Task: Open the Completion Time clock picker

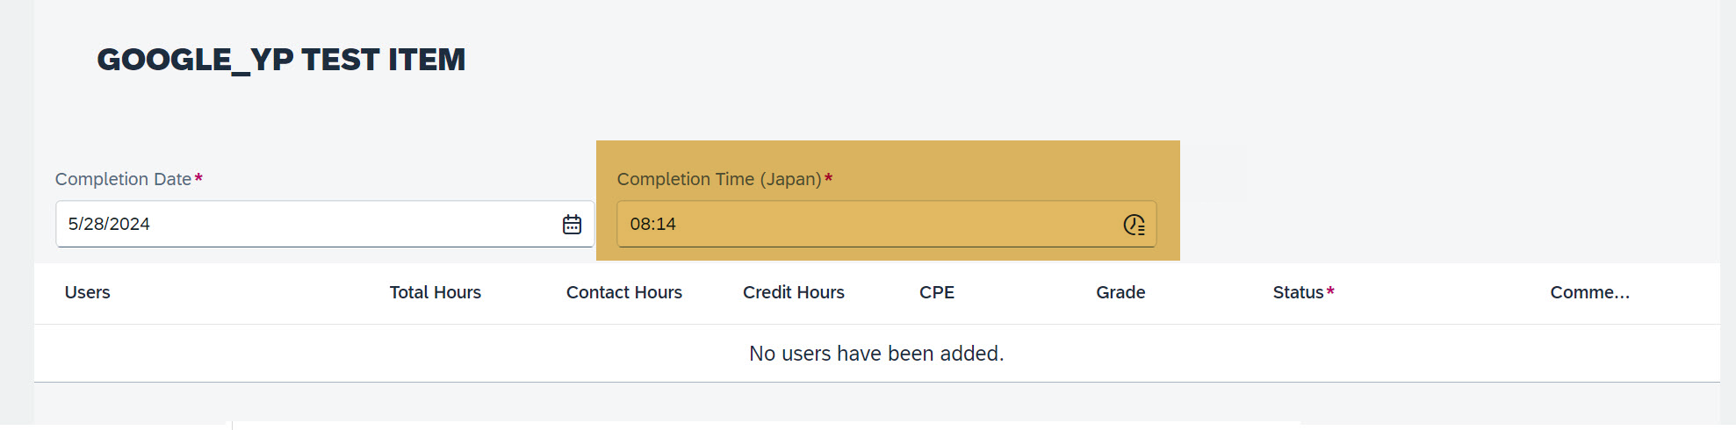Action: click(x=1134, y=225)
